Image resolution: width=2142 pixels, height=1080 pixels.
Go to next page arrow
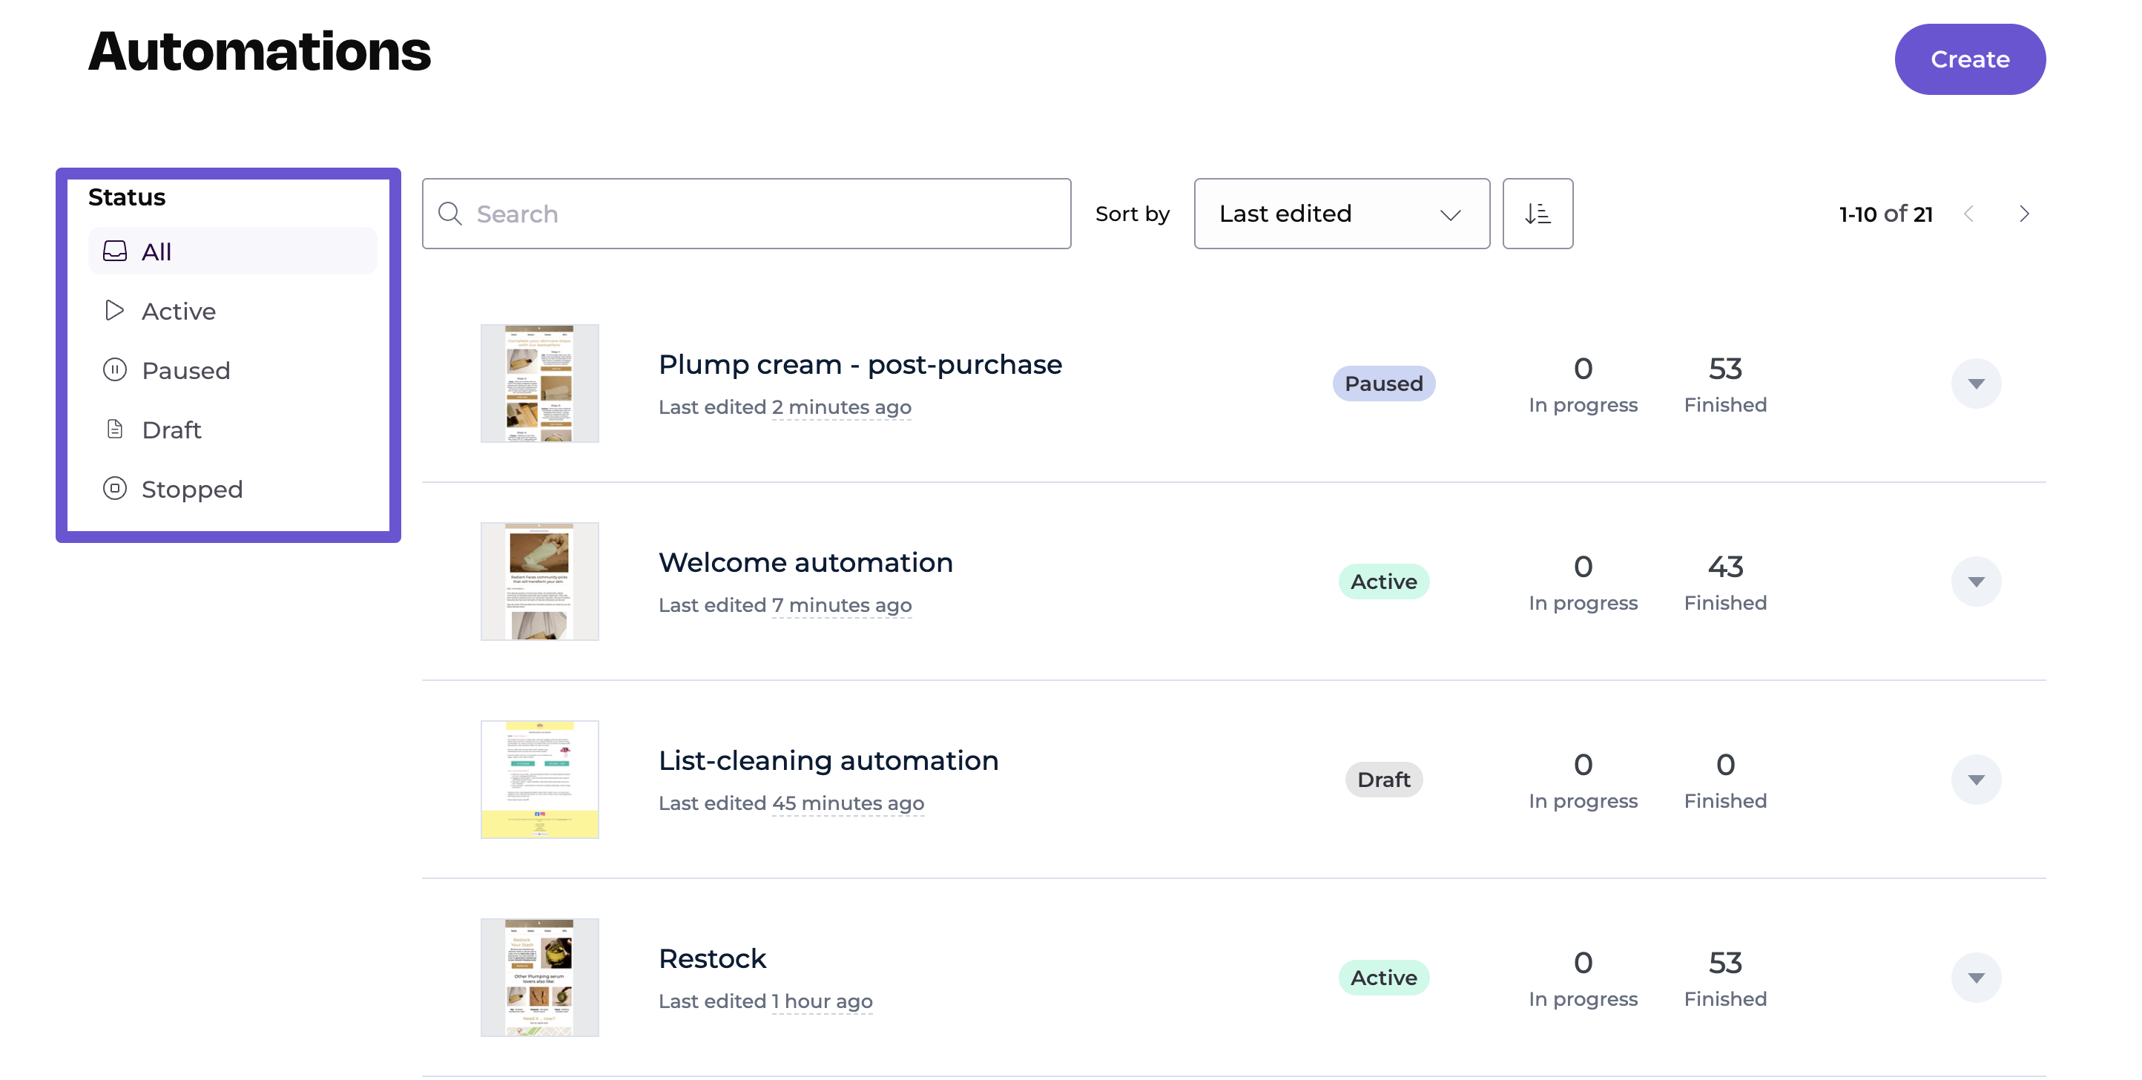[x=2024, y=214]
